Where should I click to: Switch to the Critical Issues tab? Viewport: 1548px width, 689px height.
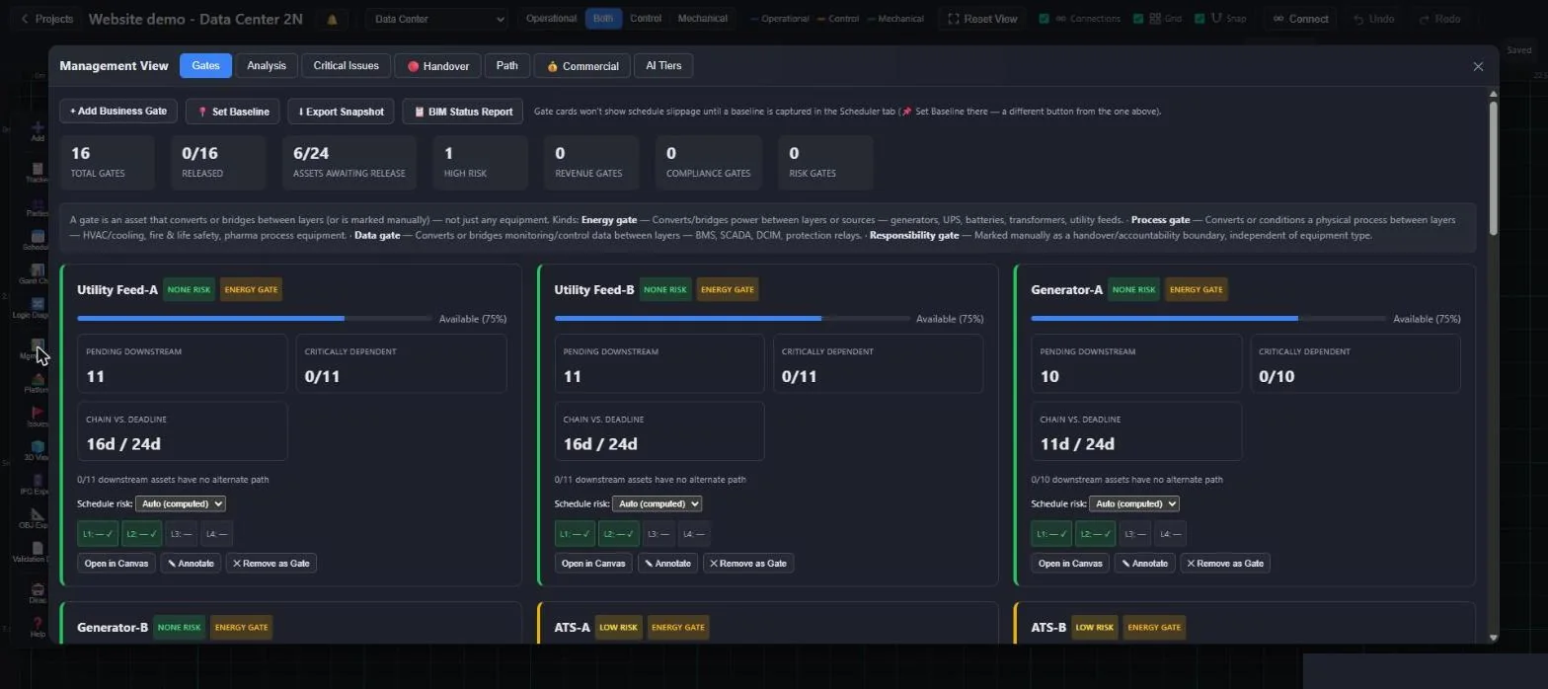[346, 66]
